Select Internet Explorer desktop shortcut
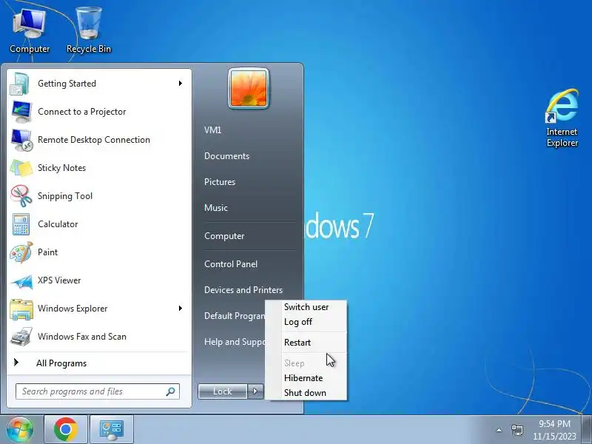 562,118
